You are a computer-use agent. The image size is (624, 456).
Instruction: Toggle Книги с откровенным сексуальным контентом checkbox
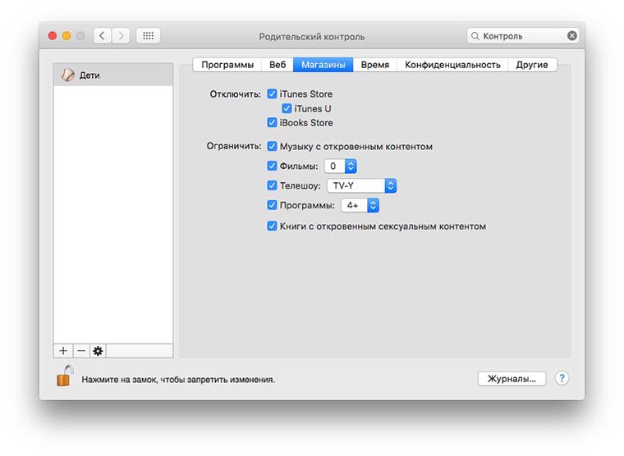click(272, 226)
